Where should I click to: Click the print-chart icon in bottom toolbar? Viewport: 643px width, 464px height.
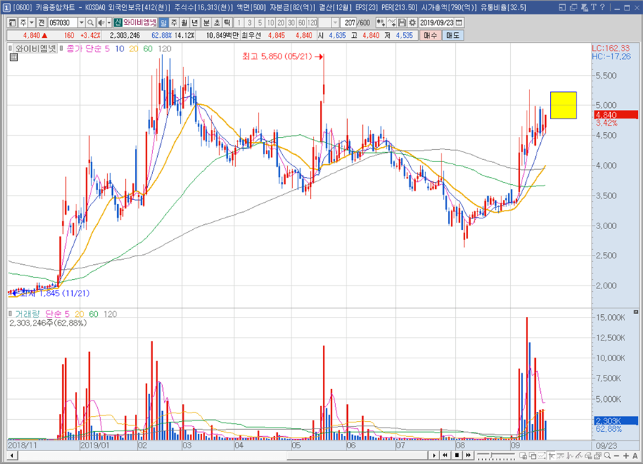pyautogui.click(x=597, y=455)
